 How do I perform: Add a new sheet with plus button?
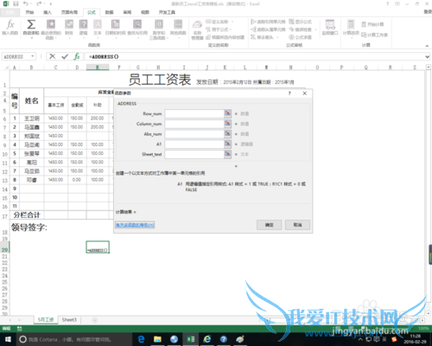(94, 320)
